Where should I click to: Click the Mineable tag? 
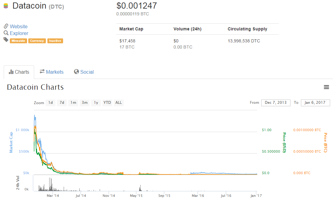point(18,41)
